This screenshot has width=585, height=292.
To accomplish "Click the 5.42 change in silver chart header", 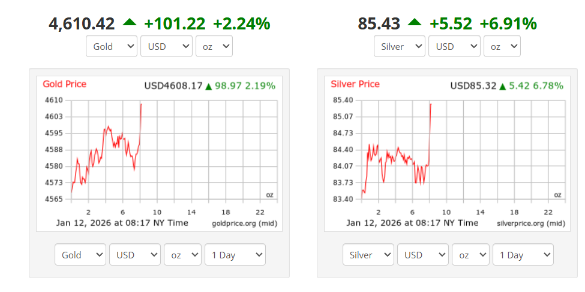I will [x=520, y=86].
